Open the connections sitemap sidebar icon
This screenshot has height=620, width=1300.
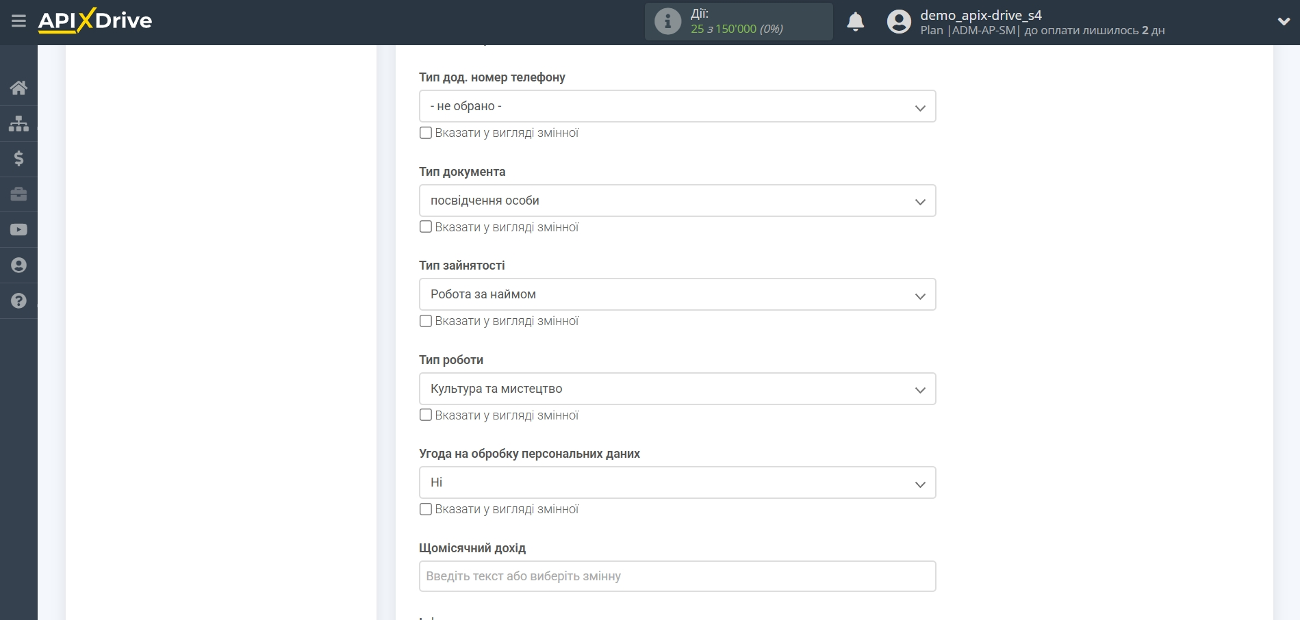18,123
